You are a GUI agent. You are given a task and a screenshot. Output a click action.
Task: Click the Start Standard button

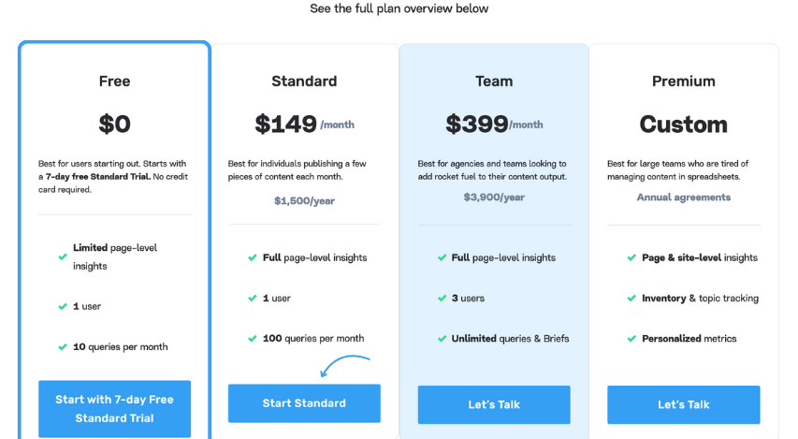point(304,403)
